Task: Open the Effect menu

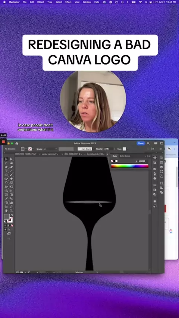Action: click(x=68, y=2)
